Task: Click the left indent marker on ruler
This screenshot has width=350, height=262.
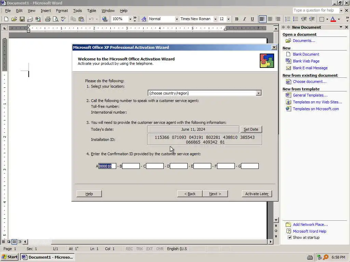Action: [29, 29]
